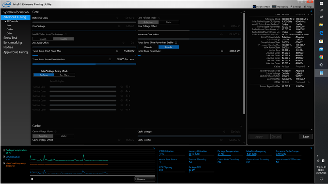Click info icon beside Turbo Boost Power Max 30.000 W

(x=222, y=51)
